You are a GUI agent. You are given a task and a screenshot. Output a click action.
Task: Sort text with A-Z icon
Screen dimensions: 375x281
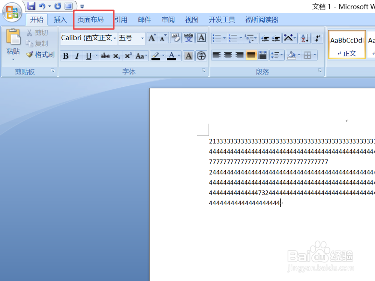pyautogui.click(x=304, y=38)
